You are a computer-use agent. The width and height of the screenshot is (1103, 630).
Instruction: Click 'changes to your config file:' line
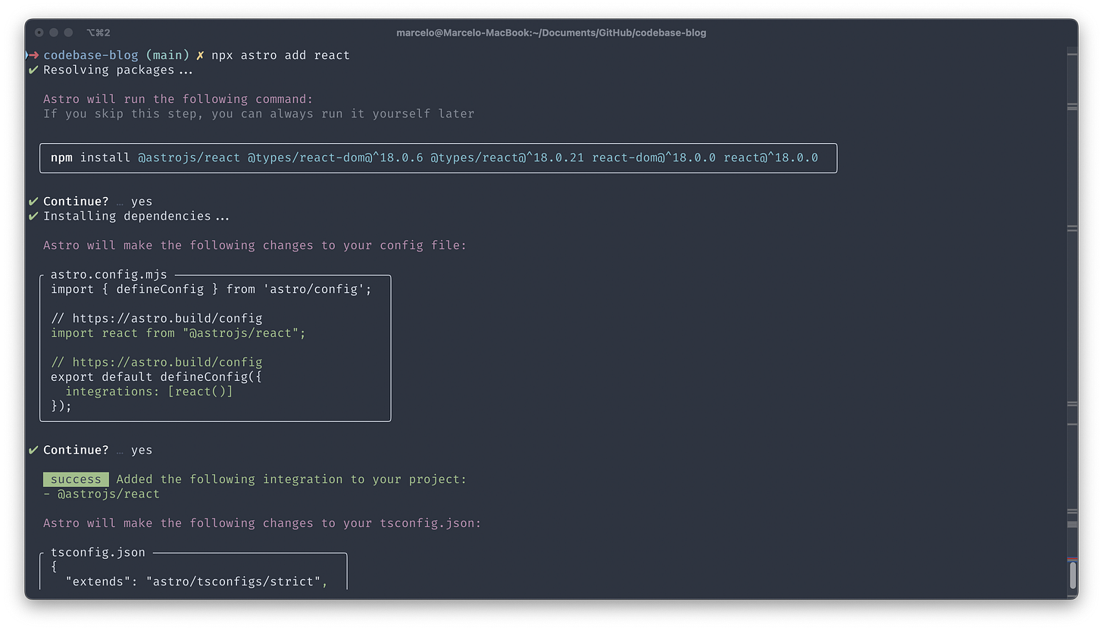click(255, 245)
